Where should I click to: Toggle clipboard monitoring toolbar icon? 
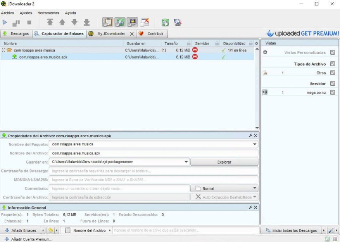(108, 22)
